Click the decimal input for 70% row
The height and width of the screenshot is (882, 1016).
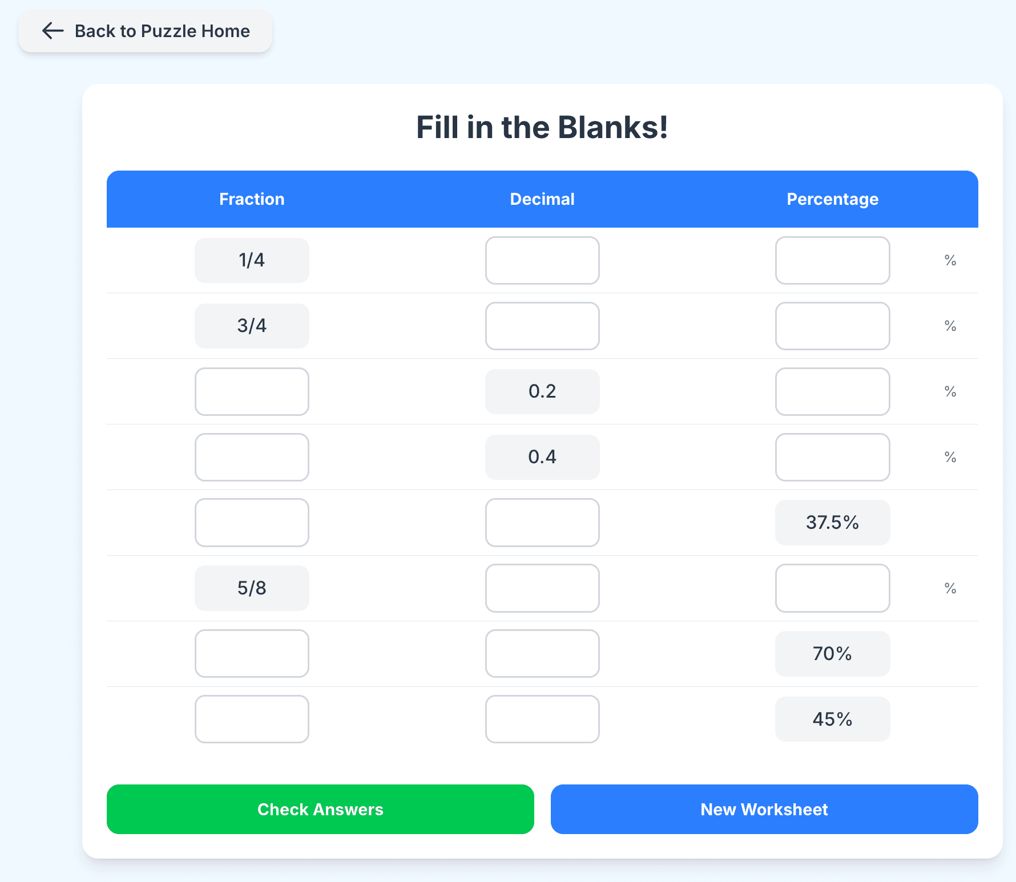tap(542, 654)
